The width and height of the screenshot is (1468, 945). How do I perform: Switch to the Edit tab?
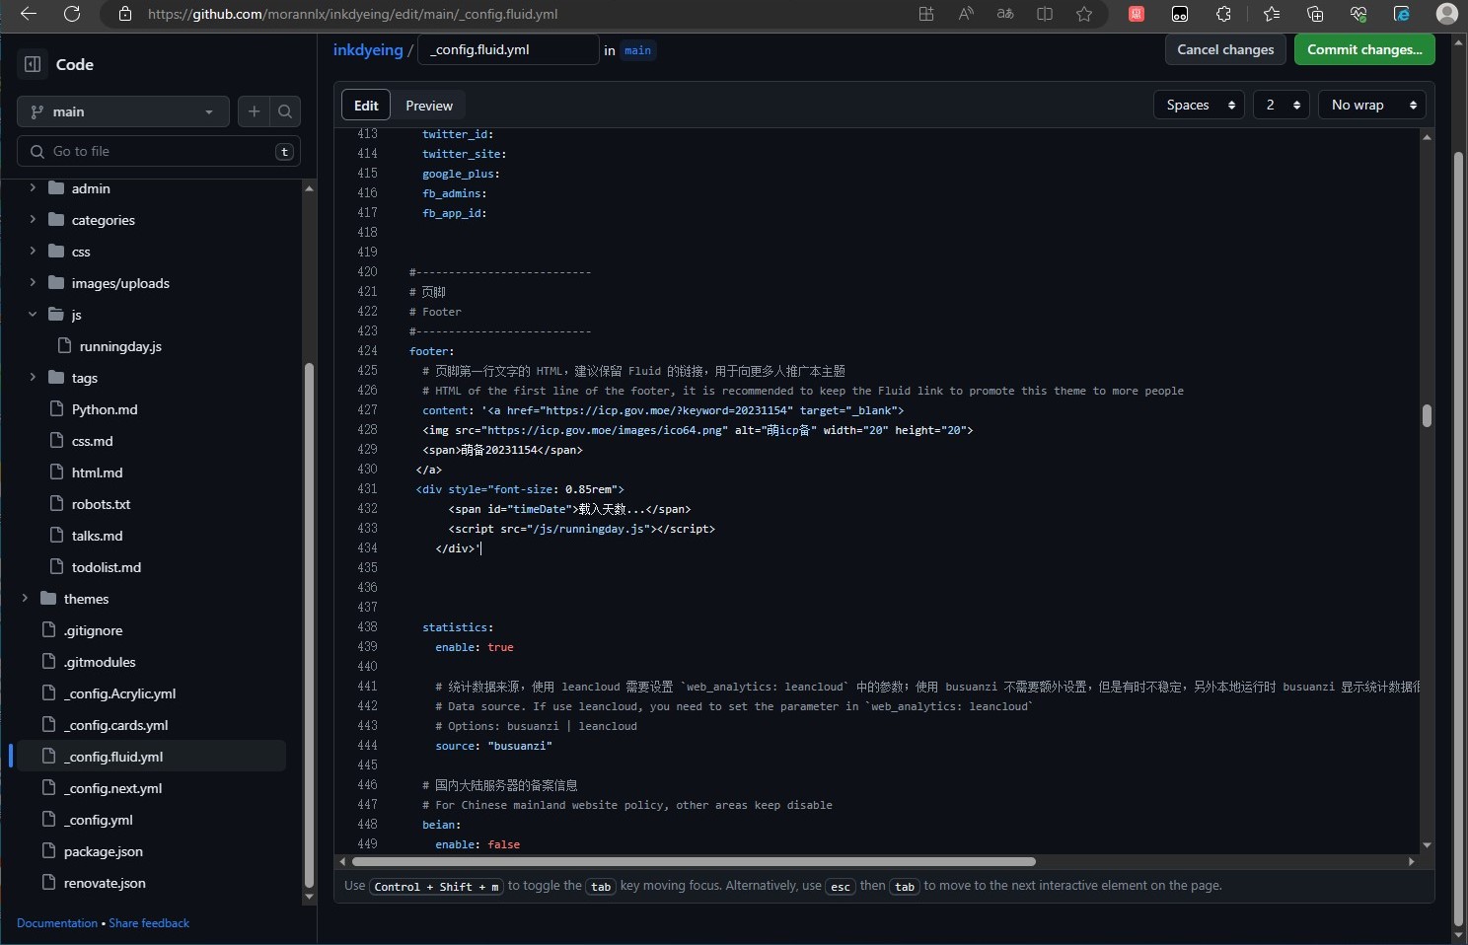pyautogui.click(x=366, y=106)
